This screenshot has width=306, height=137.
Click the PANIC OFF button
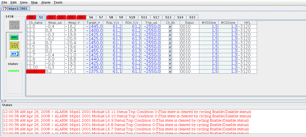pos(14,25)
